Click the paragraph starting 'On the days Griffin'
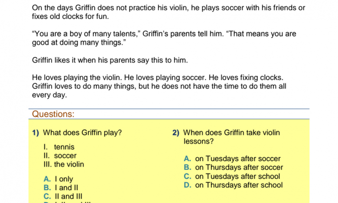Viewport: 338px width, 203px height. [169, 12]
